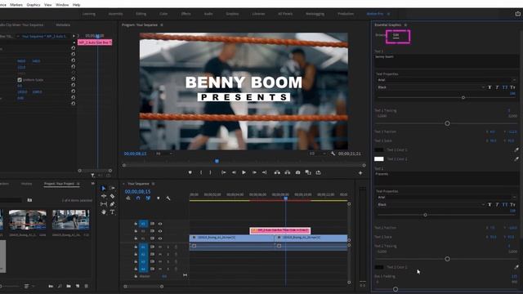Viewport: 523px width, 294px height.
Task: Open the Markers menu
Action: click(16, 5)
